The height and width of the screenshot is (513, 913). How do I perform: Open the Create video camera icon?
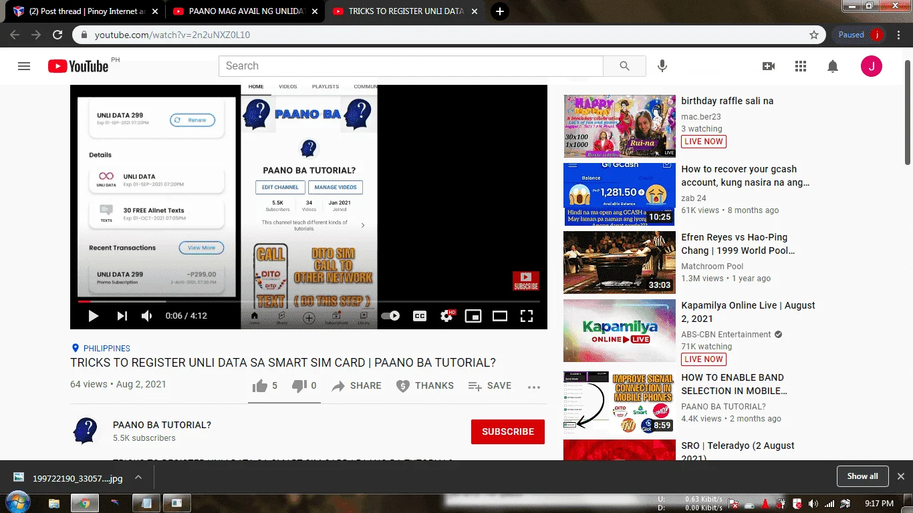(769, 66)
